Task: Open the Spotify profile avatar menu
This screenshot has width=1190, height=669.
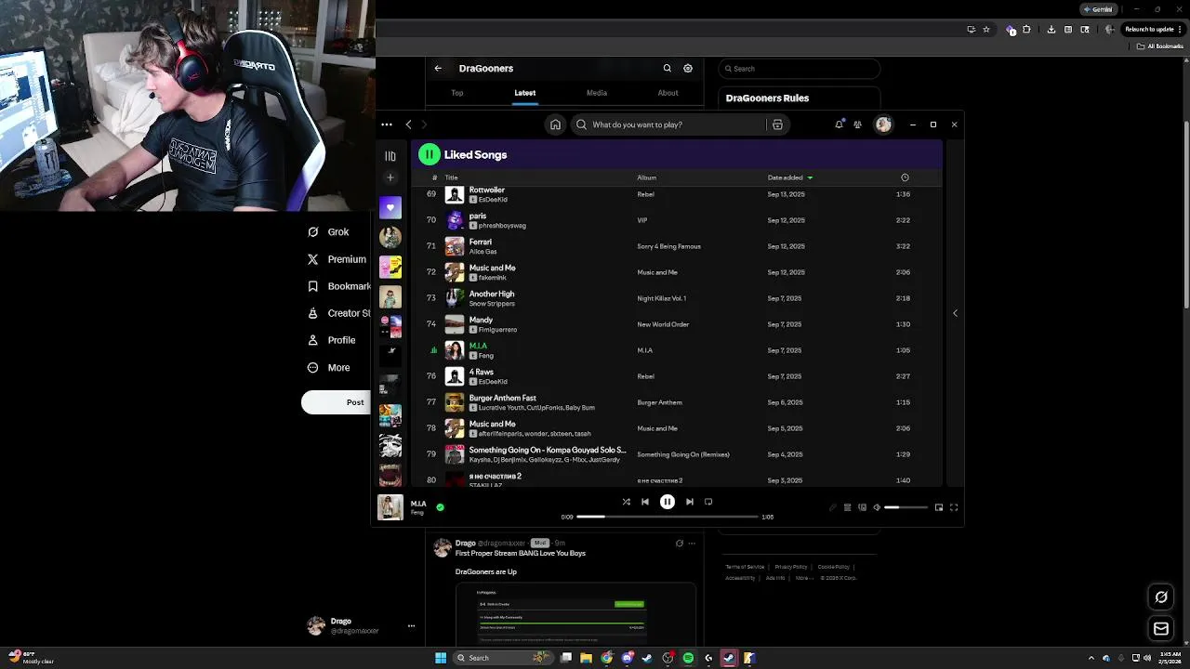Action: pos(883,125)
